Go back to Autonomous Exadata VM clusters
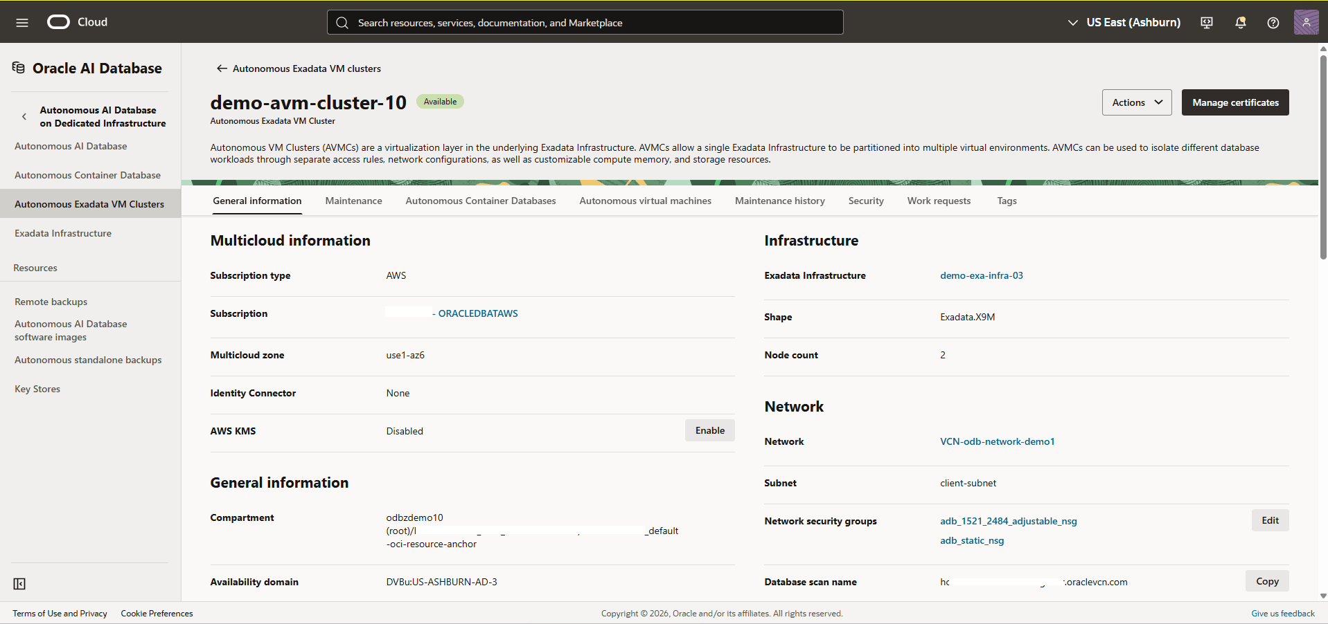The width and height of the screenshot is (1328, 624). [x=299, y=68]
